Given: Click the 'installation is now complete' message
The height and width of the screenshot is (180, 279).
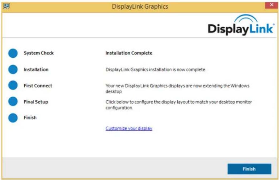Looking at the screenshot, I should click(156, 69).
